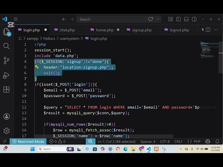Click the Customize Layout icon

[x=170, y=19]
